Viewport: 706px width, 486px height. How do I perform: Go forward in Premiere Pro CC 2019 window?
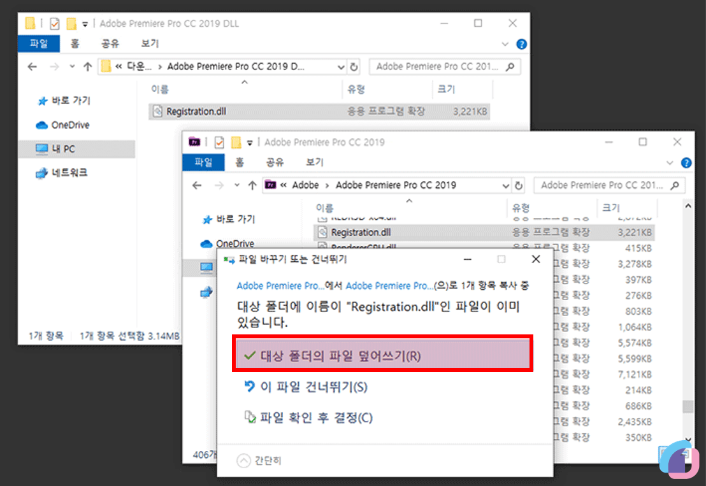(219, 185)
